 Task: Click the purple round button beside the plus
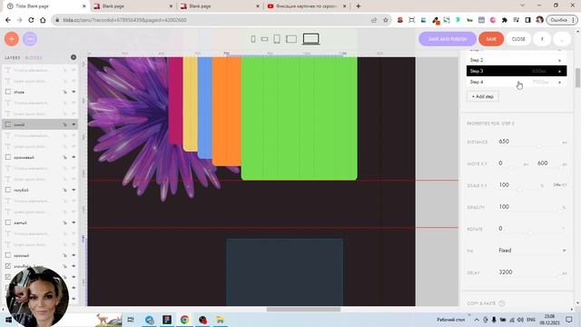coord(30,39)
